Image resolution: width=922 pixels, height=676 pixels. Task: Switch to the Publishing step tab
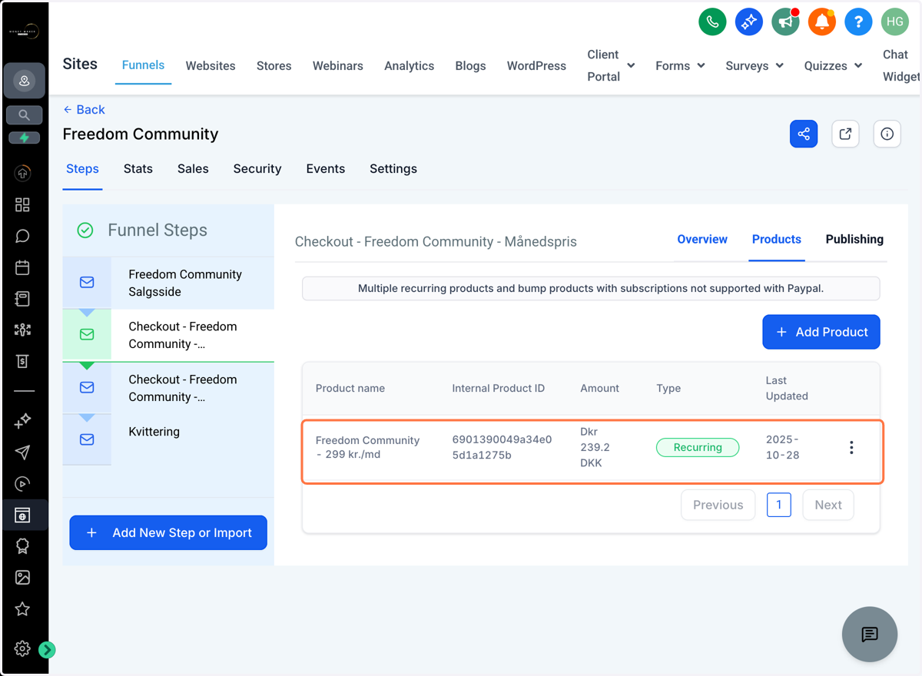pyautogui.click(x=854, y=239)
